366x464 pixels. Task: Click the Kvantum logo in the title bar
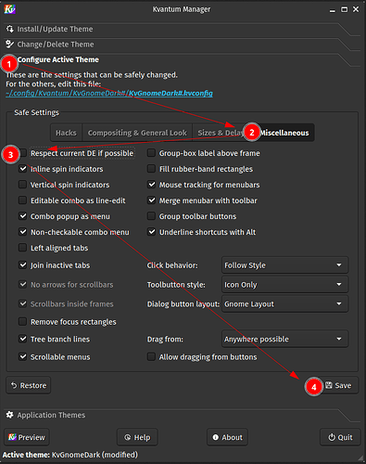(x=9, y=9)
